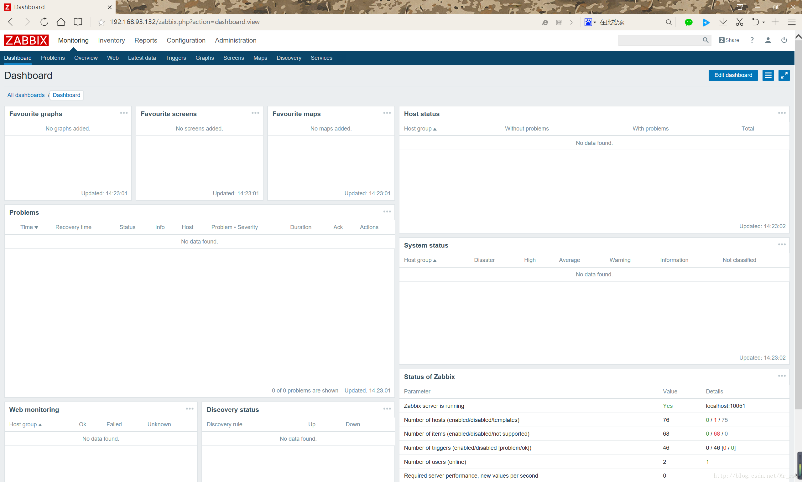Sort Problems by Time column
802x482 pixels.
(28, 227)
